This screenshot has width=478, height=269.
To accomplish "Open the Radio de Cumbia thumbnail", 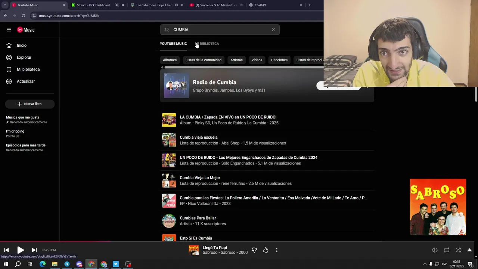I will click(x=176, y=86).
